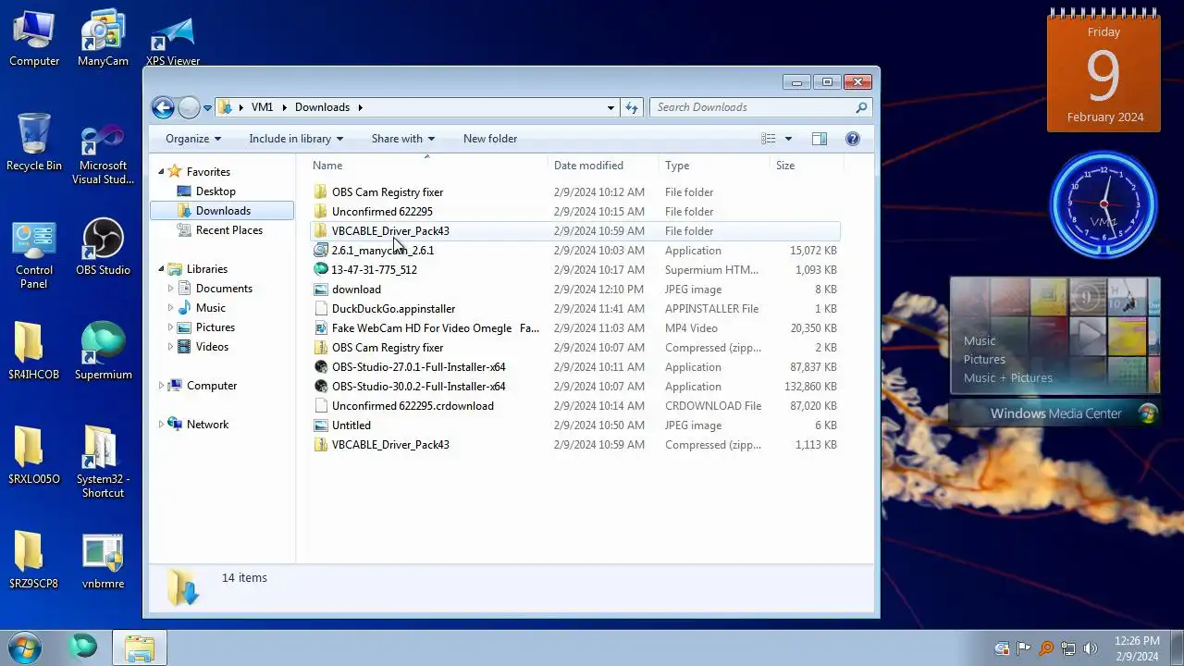The height and width of the screenshot is (666, 1184).
Task: Click the Explorer Back arrow button
Action: click(163, 107)
